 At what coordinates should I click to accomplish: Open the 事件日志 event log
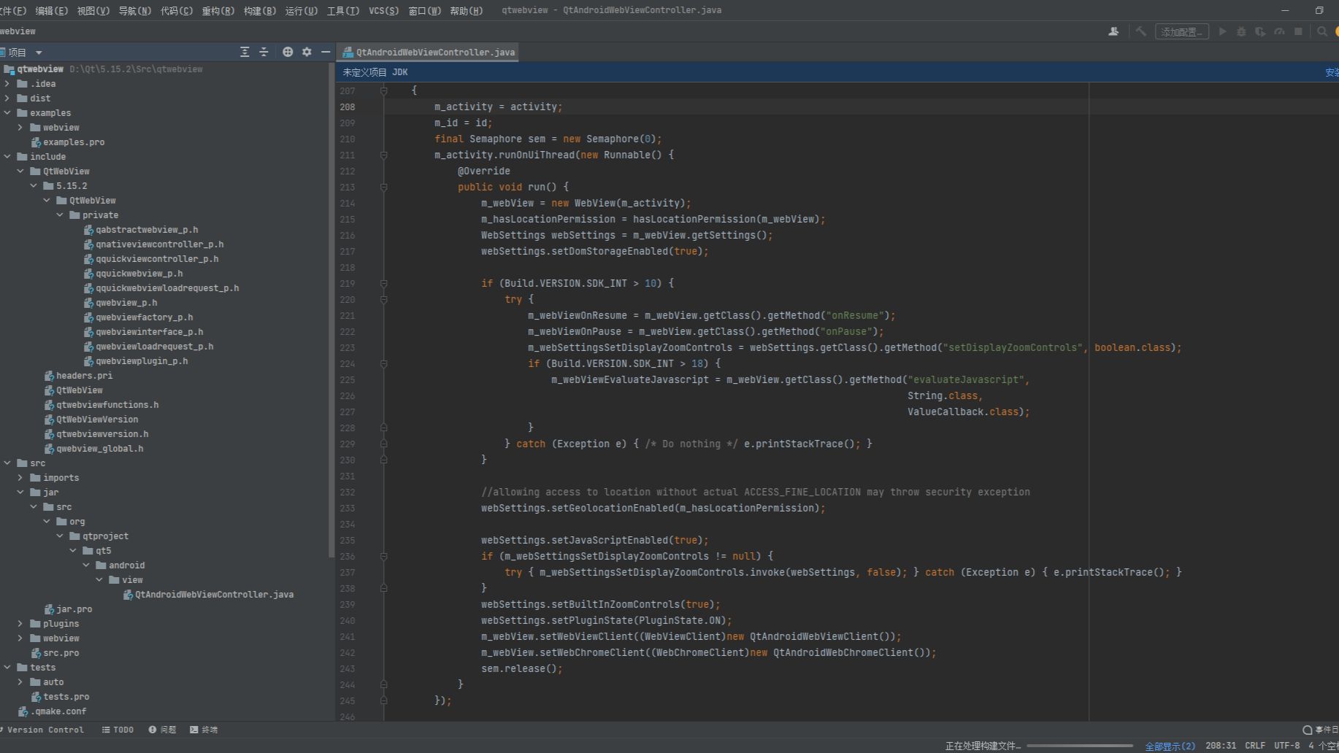pos(1321,730)
